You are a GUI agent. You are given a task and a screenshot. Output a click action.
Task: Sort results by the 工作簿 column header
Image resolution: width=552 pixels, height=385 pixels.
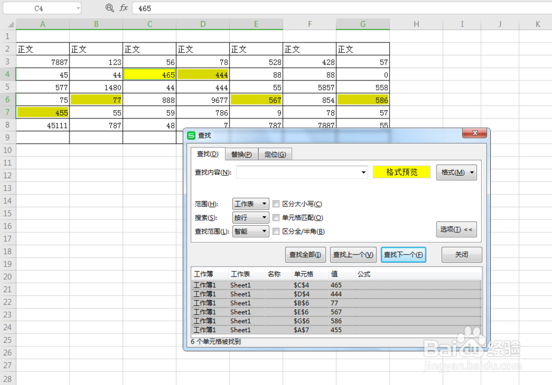[x=209, y=274]
